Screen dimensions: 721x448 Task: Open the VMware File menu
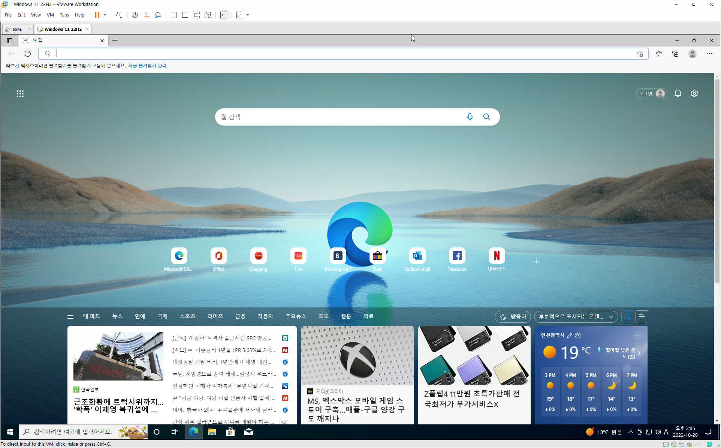click(x=8, y=15)
